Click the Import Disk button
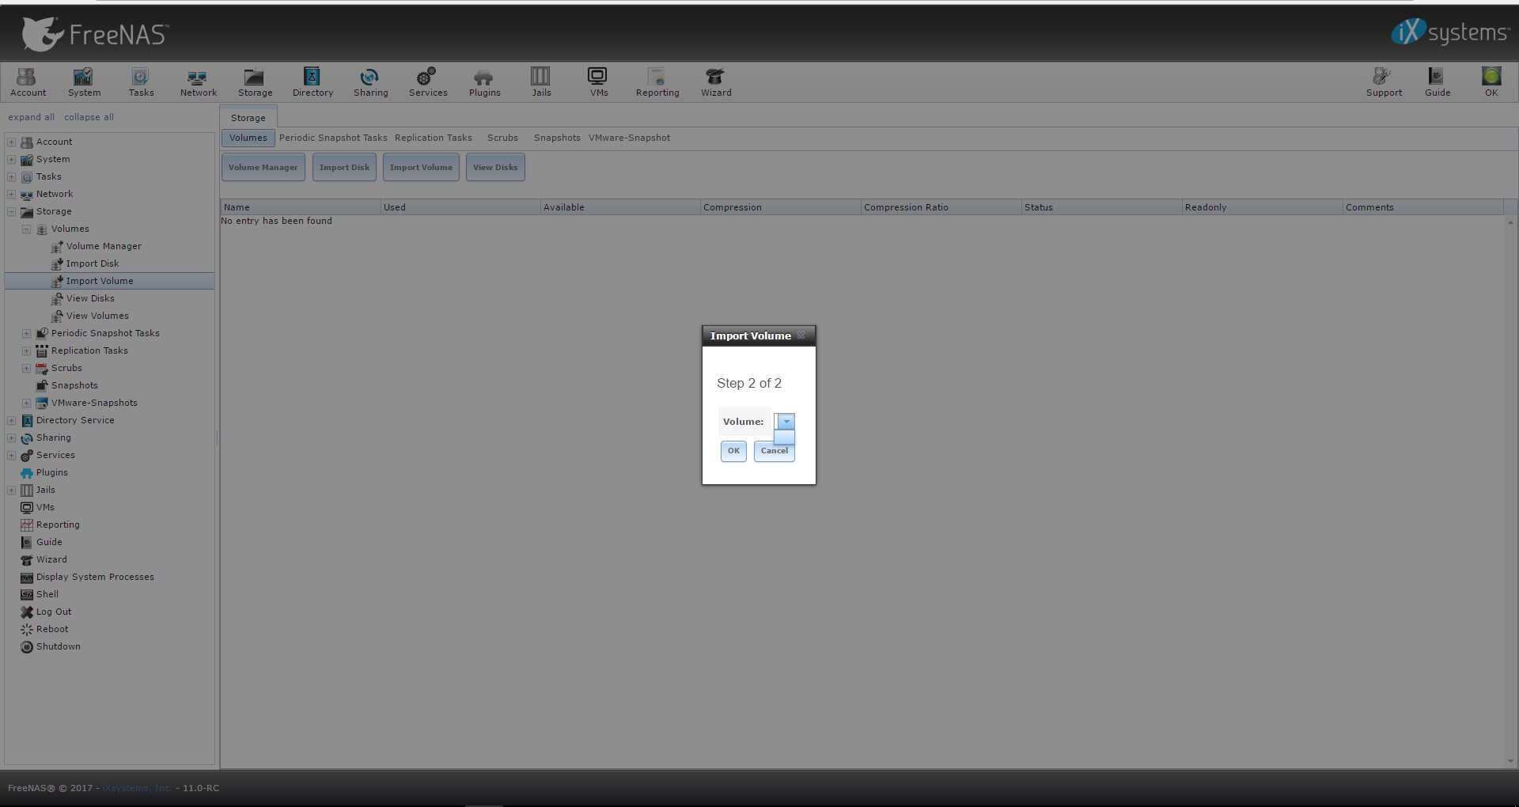1519x807 pixels. pyautogui.click(x=344, y=167)
